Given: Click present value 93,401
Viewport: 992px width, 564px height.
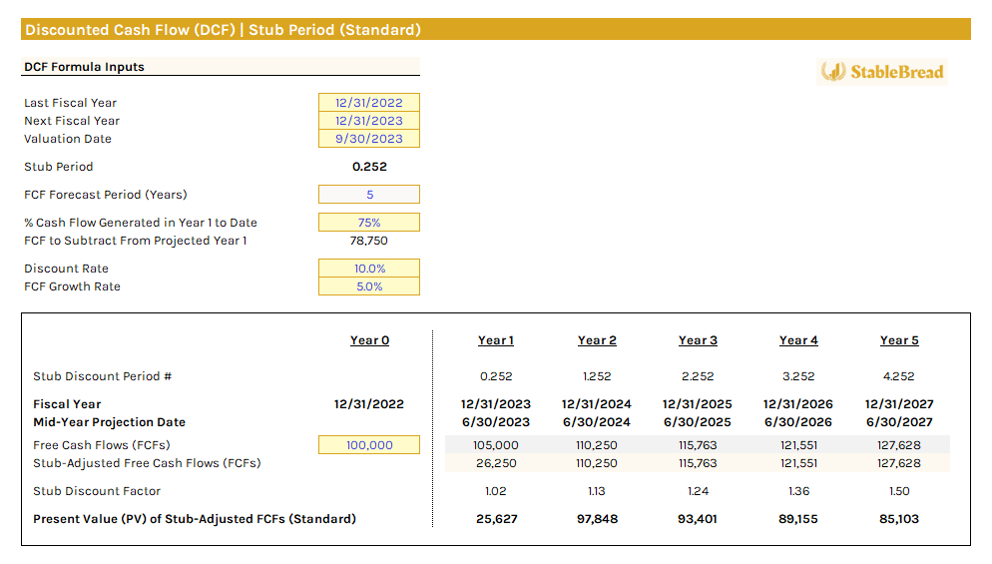Looking at the screenshot, I should (x=698, y=519).
